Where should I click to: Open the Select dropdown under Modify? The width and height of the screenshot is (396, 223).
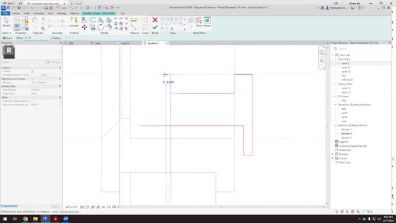[x=7, y=33]
